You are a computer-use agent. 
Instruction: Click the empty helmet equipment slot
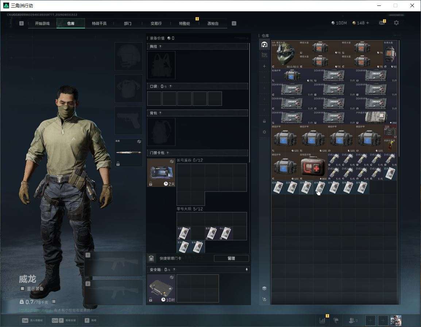pos(129,57)
